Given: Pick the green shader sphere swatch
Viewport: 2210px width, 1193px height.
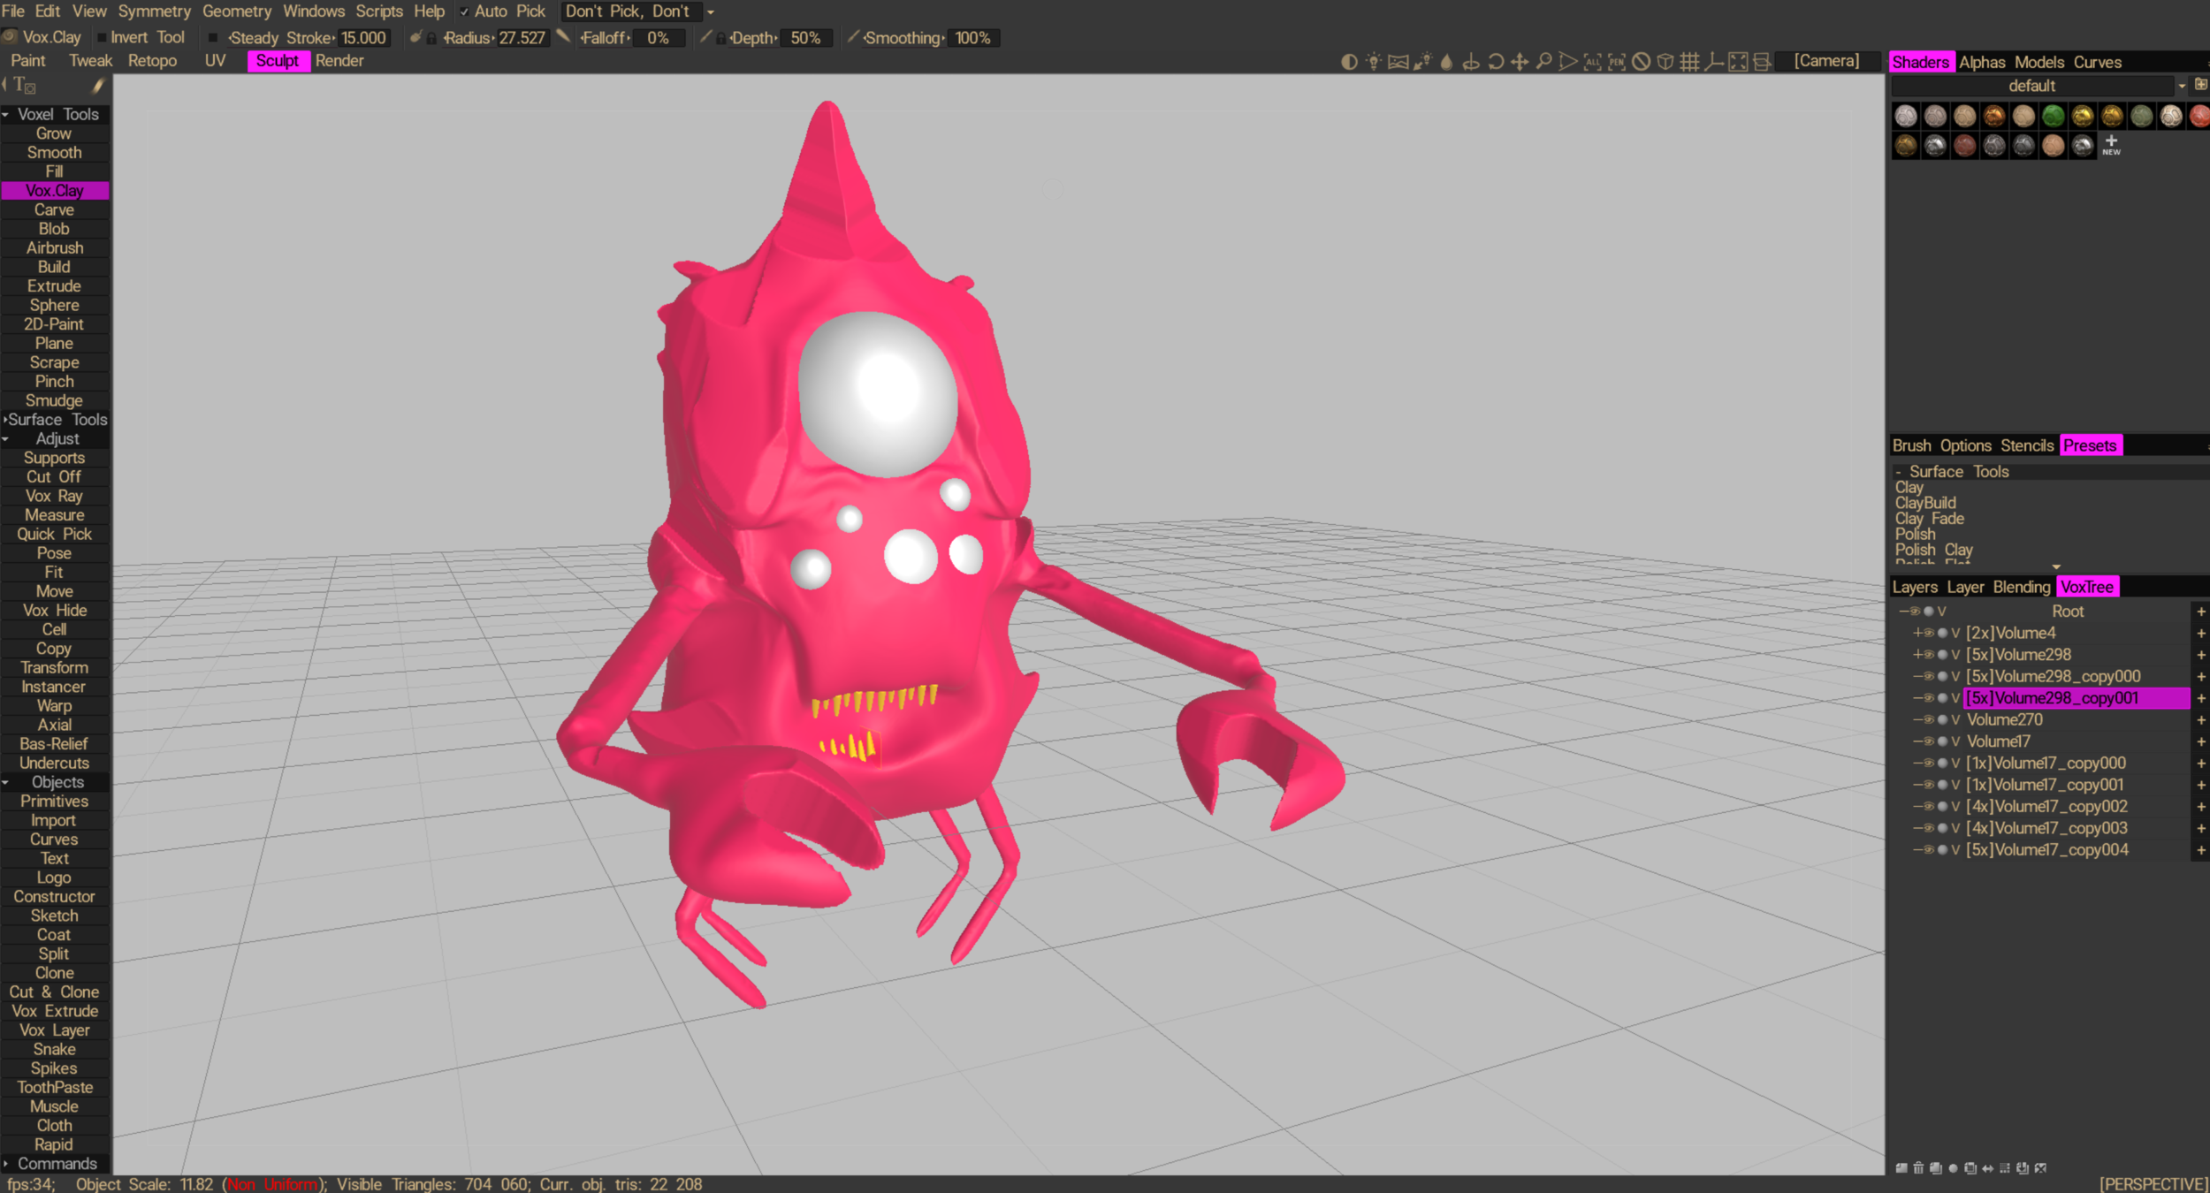Looking at the screenshot, I should click(2053, 117).
